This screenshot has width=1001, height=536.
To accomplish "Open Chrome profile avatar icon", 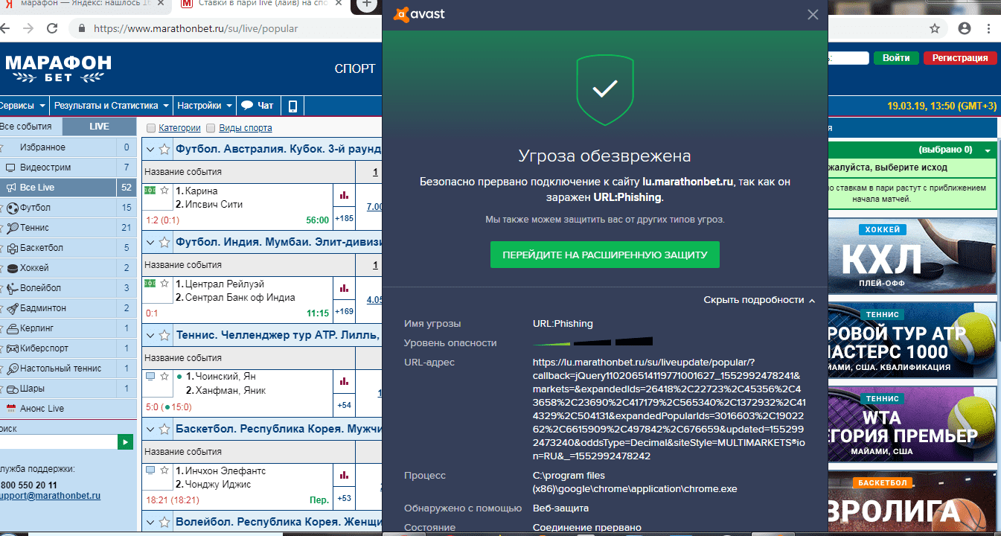I will pos(965,28).
